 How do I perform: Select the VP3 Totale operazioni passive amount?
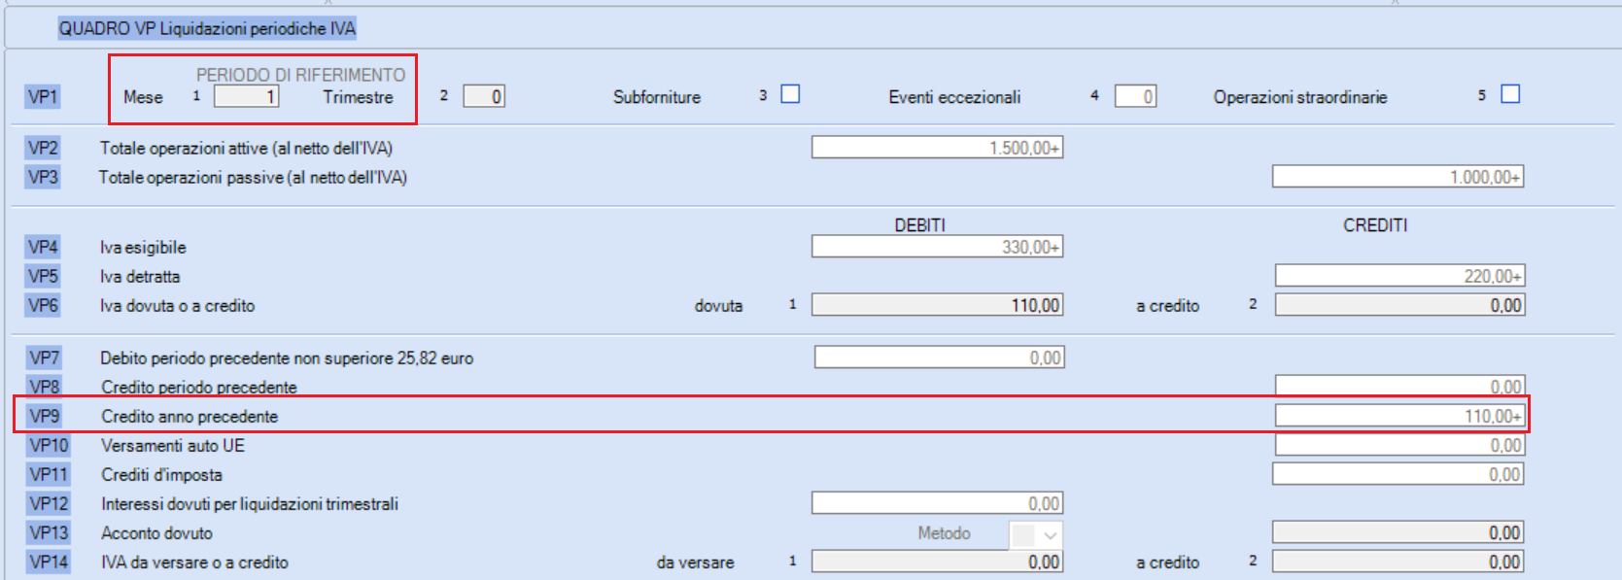[1398, 177]
